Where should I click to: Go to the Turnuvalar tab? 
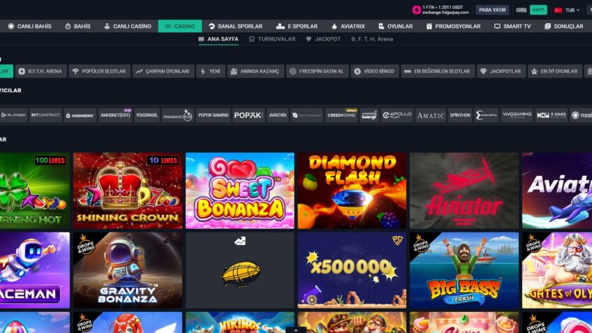click(272, 39)
